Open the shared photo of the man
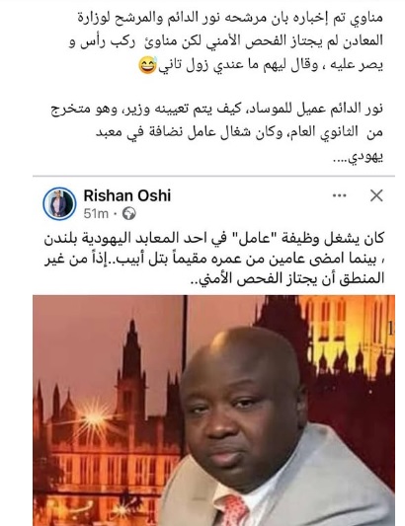 pos(213,411)
